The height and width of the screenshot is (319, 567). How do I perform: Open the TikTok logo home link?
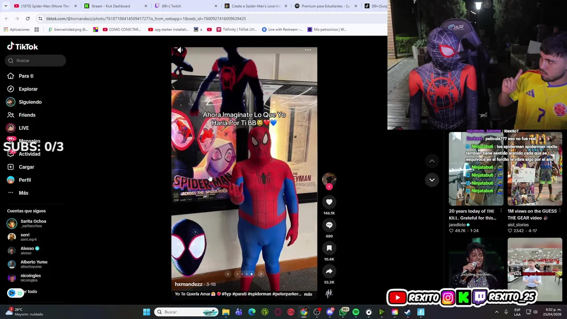click(x=23, y=47)
